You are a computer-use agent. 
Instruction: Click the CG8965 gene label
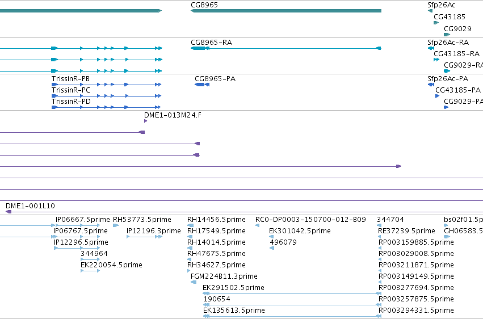[204, 5]
